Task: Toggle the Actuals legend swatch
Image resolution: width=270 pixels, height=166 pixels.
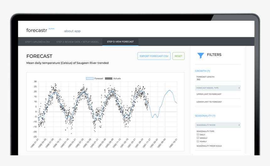Action: (x=109, y=78)
